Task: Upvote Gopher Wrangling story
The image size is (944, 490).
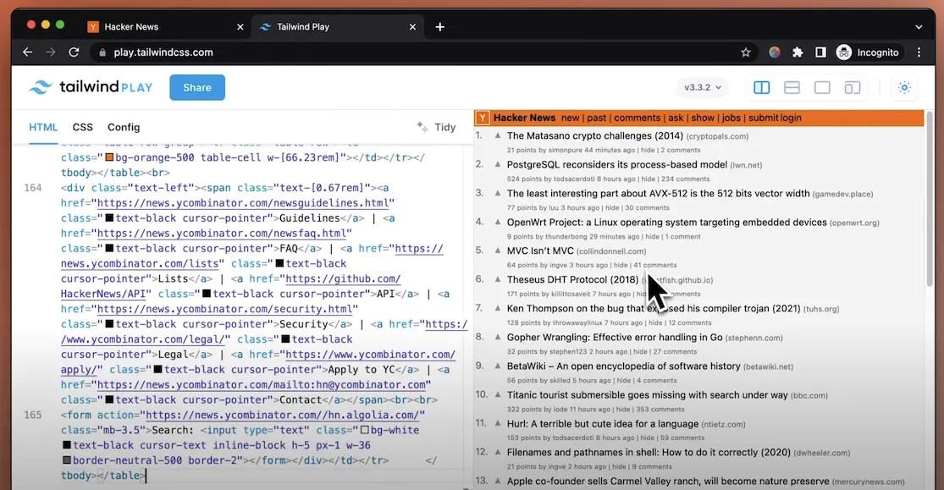Action: coord(498,337)
